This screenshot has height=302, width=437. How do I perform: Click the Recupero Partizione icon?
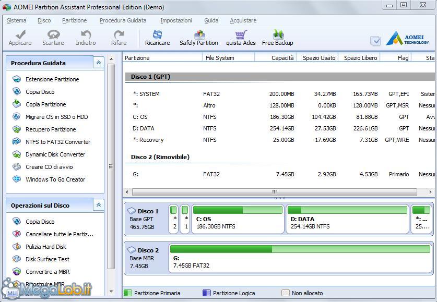(17, 129)
